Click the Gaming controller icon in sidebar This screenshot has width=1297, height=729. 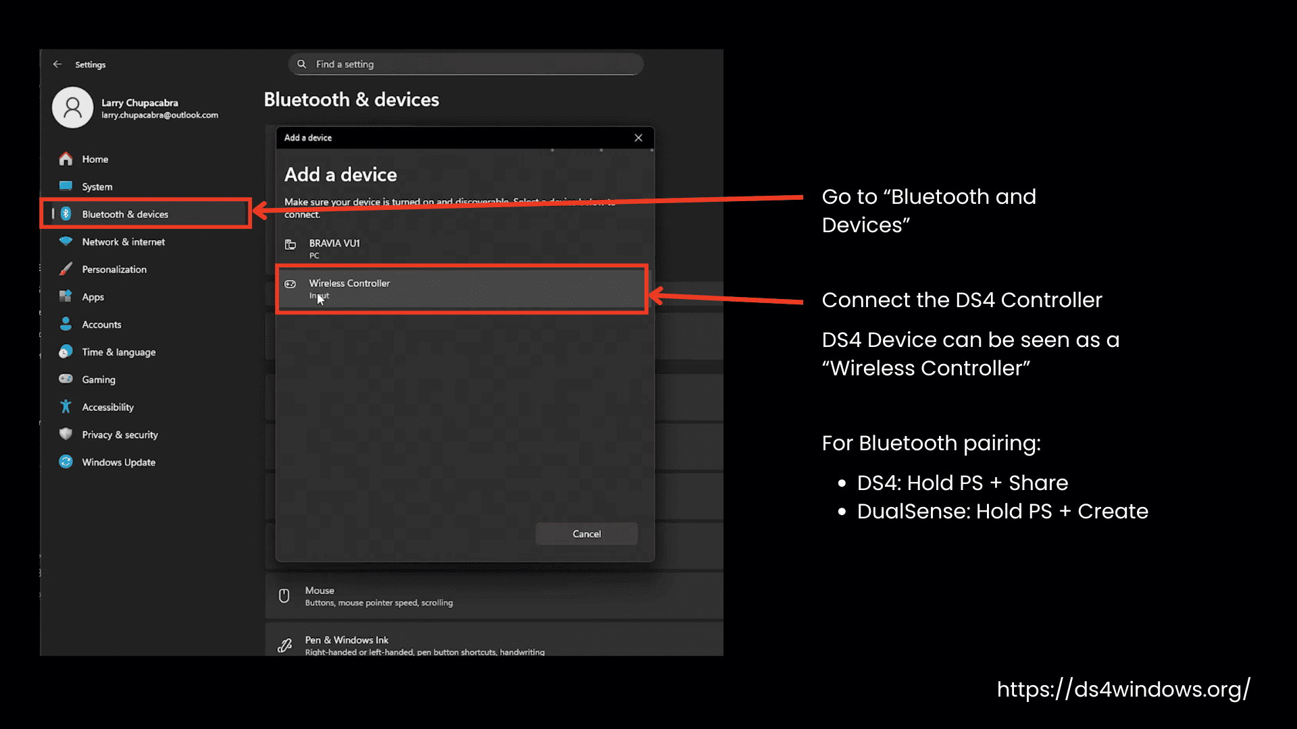pyautogui.click(x=66, y=379)
